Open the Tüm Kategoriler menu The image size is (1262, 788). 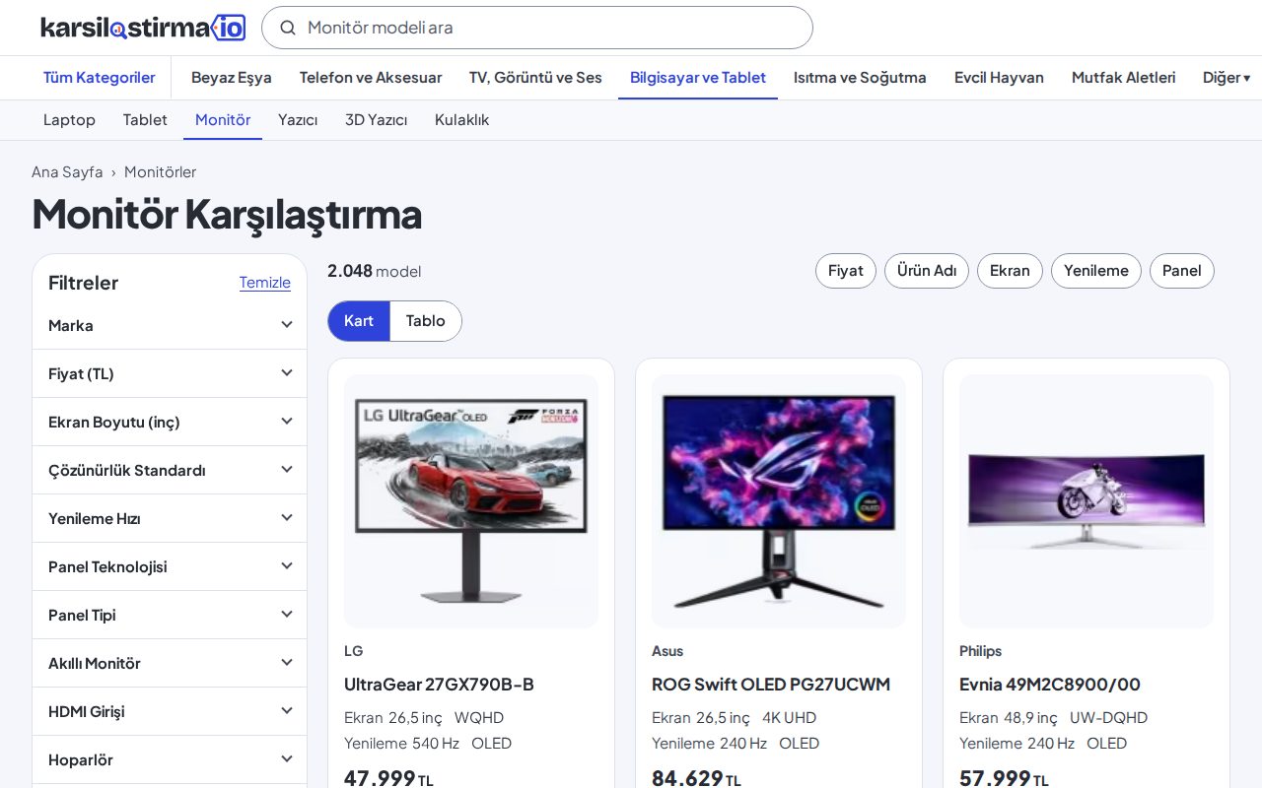(x=100, y=78)
